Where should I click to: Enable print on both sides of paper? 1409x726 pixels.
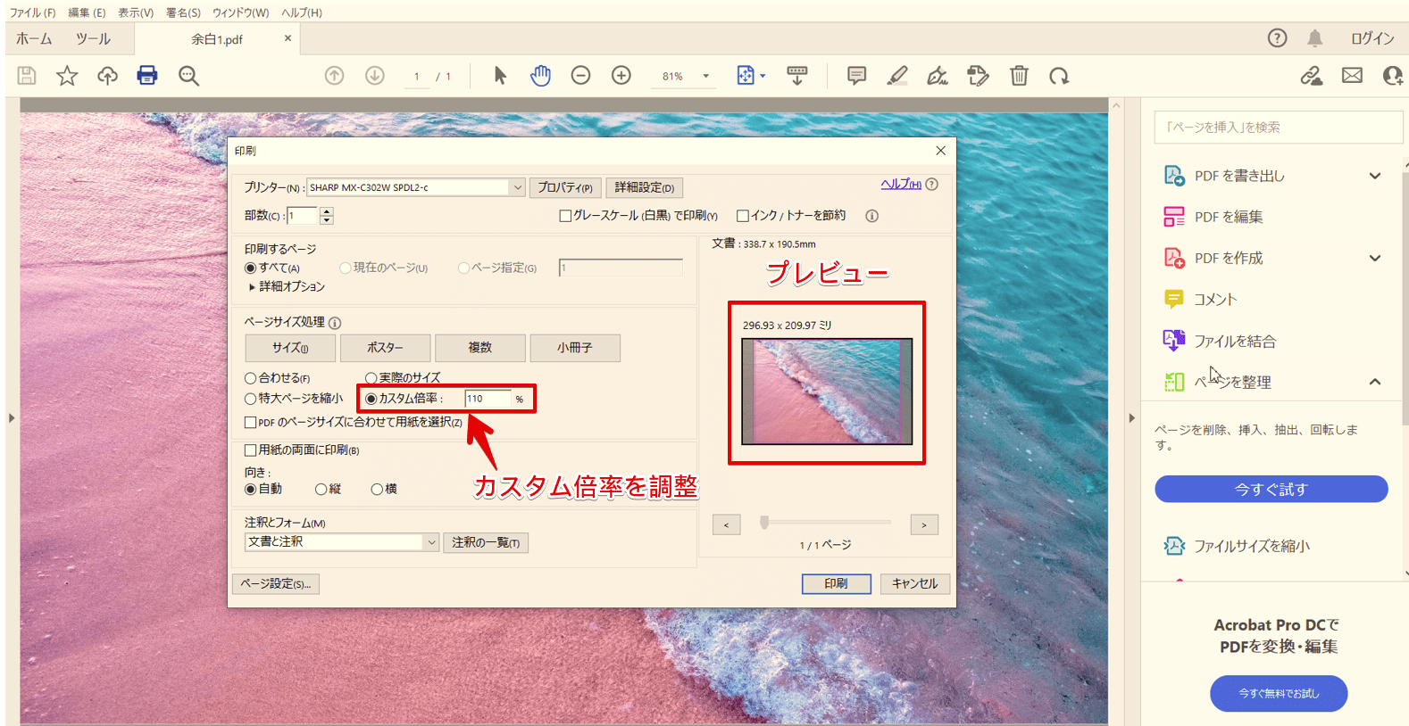251,450
